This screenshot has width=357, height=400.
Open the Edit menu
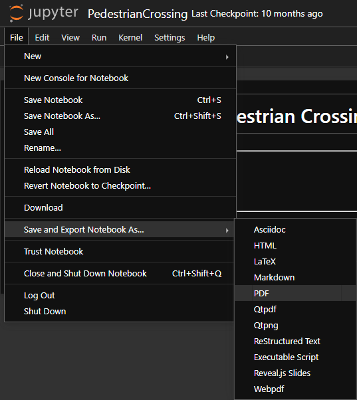pos(42,37)
